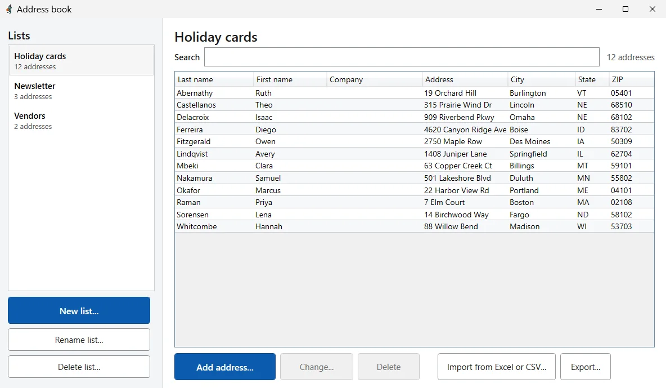Click first name Hannah
Image resolution: width=666 pixels, height=388 pixels.
tap(268, 226)
